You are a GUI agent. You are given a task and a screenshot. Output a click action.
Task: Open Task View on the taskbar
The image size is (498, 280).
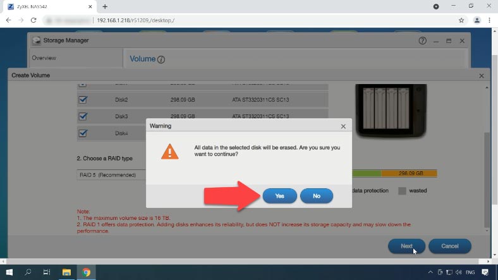47,272
